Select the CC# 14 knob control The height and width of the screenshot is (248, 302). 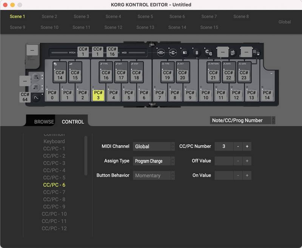click(x=60, y=75)
